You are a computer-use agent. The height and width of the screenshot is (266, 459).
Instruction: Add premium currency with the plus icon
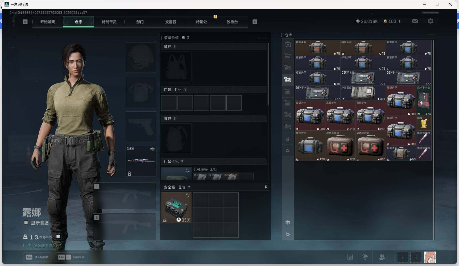pos(399,21)
